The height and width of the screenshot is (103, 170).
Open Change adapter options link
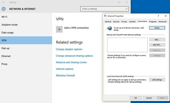(x=69, y=49)
